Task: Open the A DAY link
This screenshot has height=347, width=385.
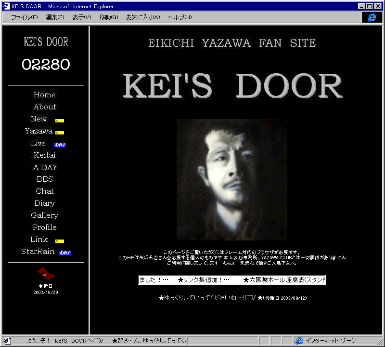Action: pos(45,167)
